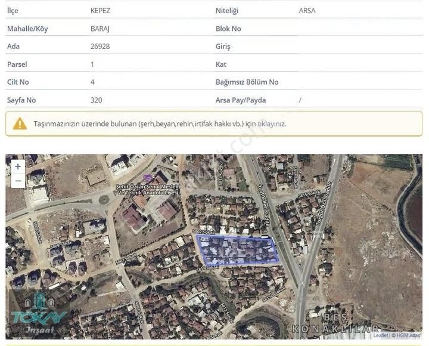Image resolution: width=429 pixels, height=346 pixels.
Task: Select the Sayfa No value 320
Action: pyautogui.click(x=97, y=100)
